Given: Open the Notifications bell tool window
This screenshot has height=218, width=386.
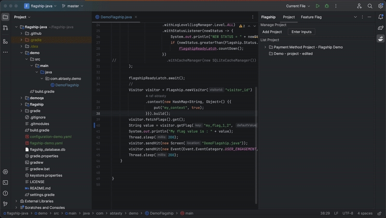Looking at the screenshot, I should pos(380,17).
